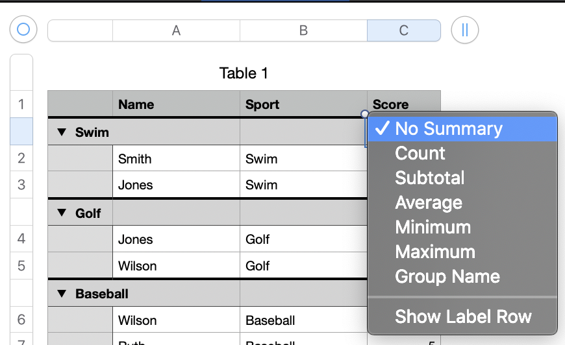
Task: Choose Group Name from summary menu
Action: coord(447,276)
